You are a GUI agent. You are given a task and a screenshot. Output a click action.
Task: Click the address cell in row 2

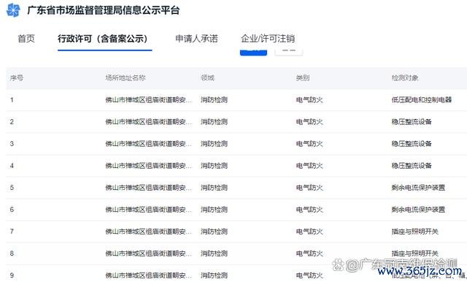pos(149,122)
